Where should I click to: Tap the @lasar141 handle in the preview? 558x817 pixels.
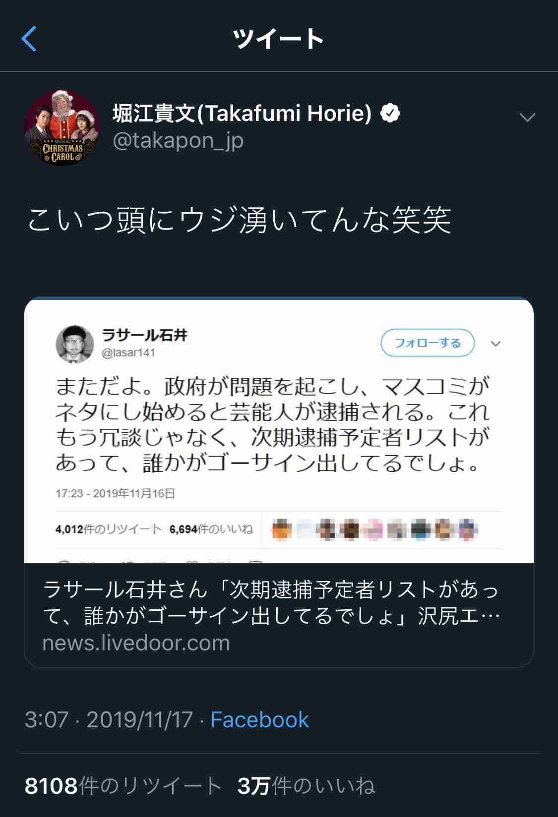click(128, 353)
